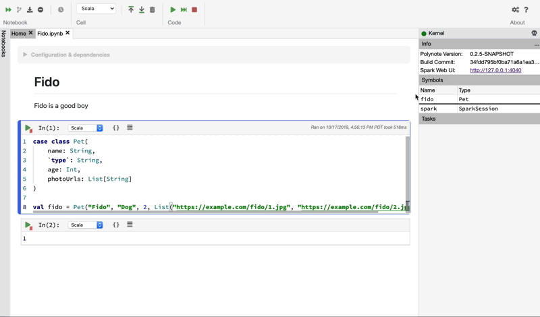Open settings via the gears icon

[x=515, y=9]
